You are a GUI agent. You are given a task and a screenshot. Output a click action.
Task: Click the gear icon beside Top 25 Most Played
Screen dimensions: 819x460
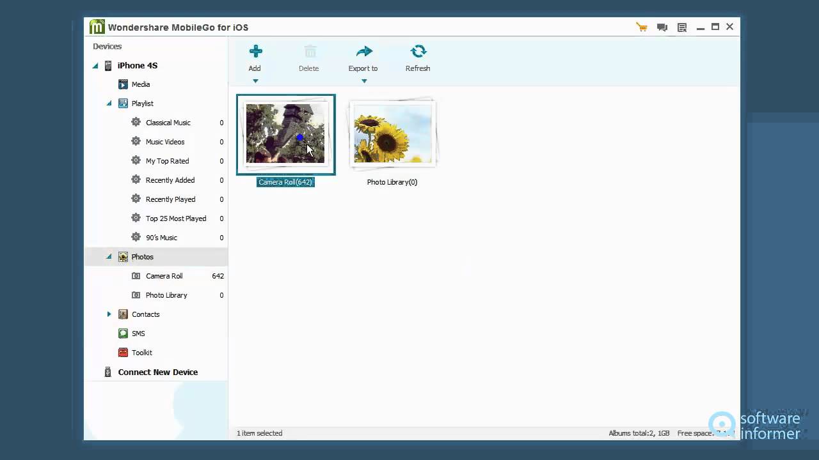click(136, 218)
